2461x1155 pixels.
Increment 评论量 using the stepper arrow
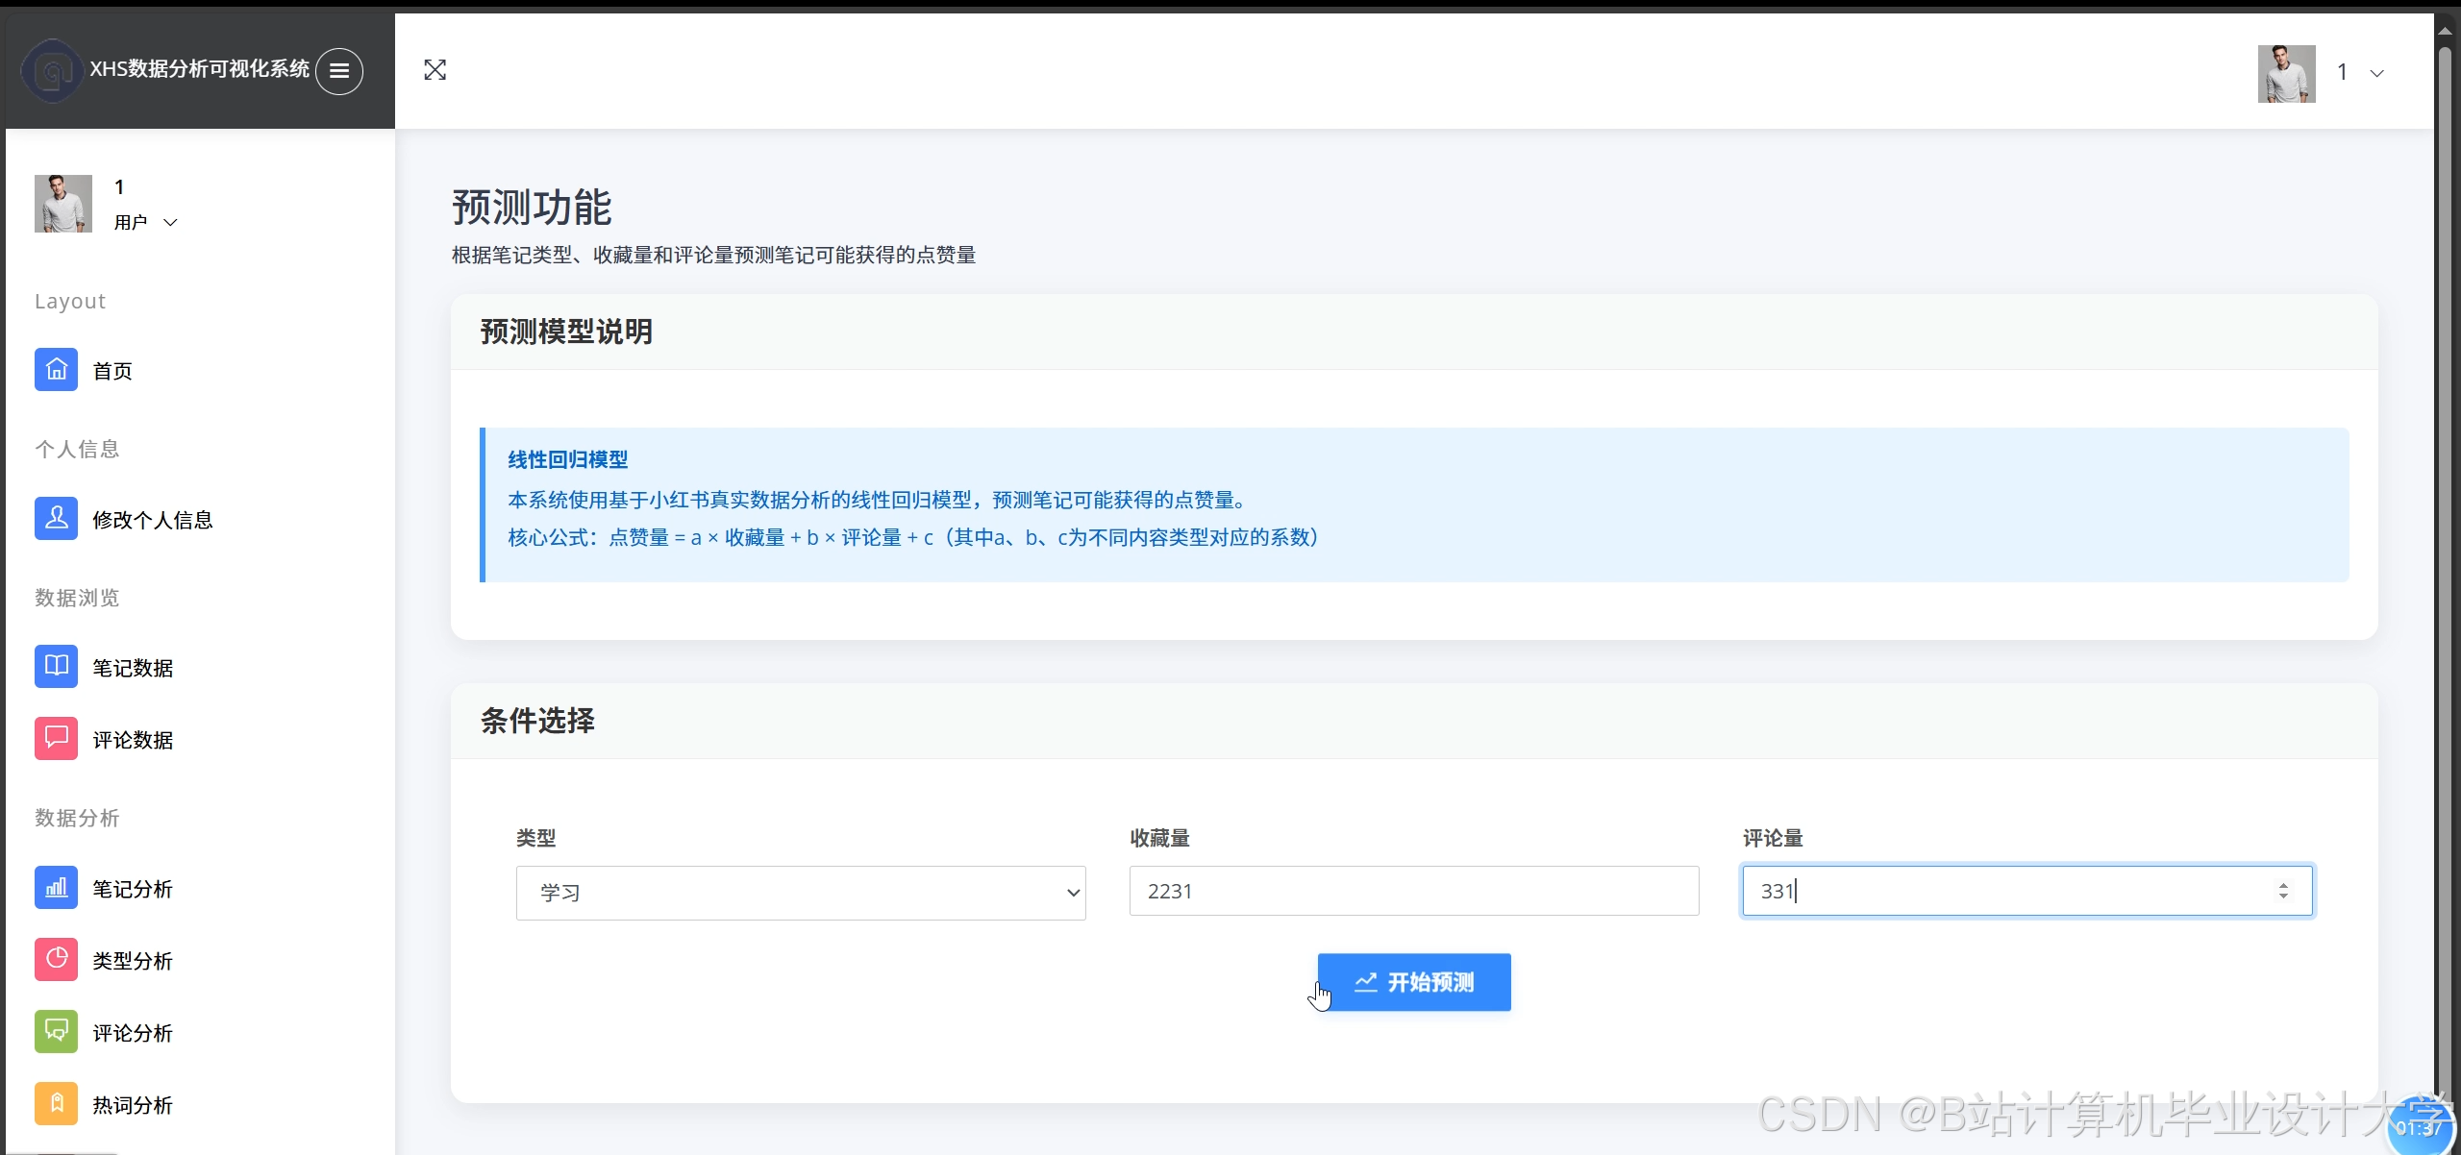2285,883
